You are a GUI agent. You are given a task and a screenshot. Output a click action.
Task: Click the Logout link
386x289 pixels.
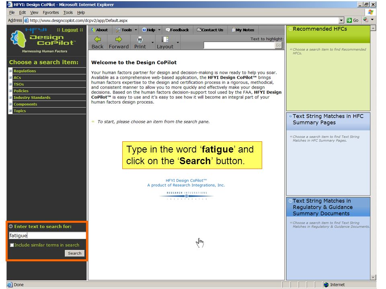[70, 30]
